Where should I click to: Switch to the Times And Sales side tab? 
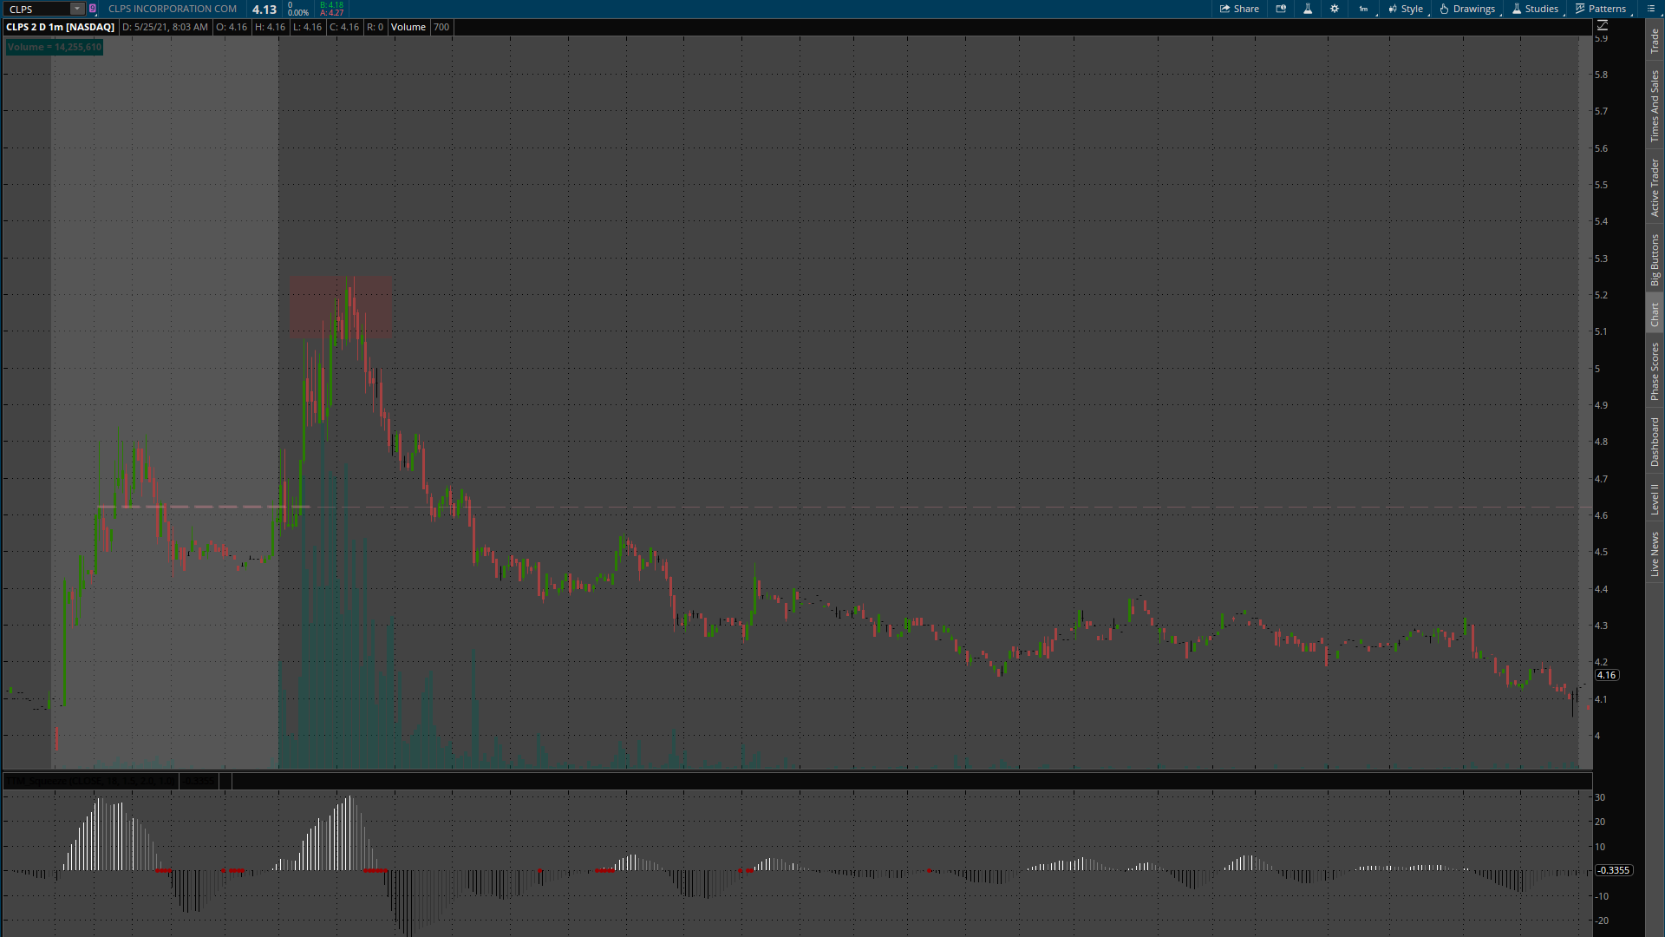pyautogui.click(x=1655, y=106)
